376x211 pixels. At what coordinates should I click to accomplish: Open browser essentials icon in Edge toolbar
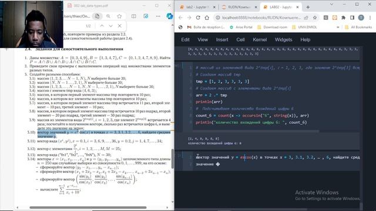tap(146, 16)
